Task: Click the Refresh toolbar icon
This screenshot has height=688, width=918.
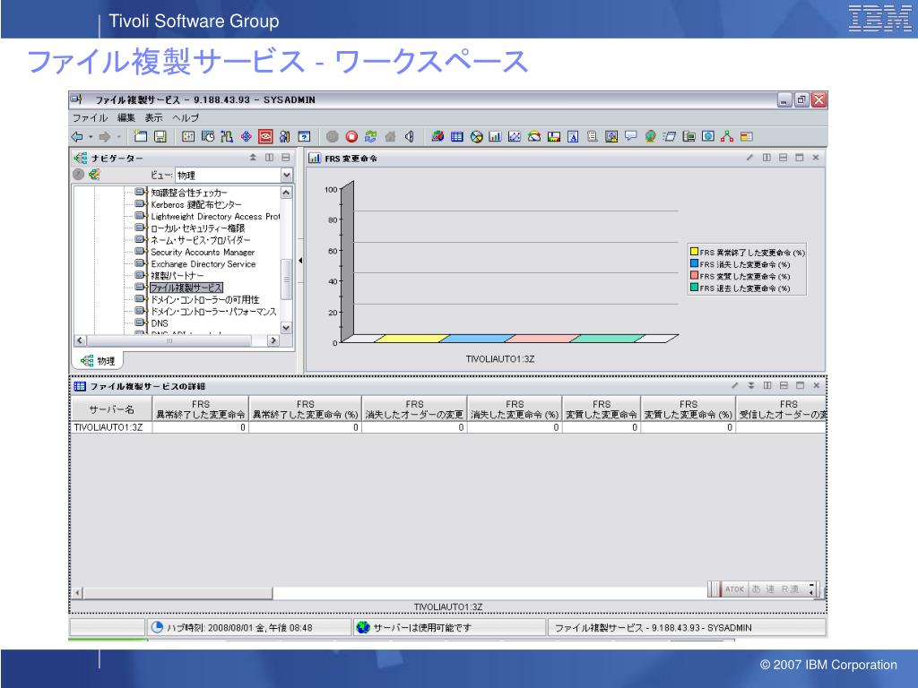Action: [x=370, y=136]
